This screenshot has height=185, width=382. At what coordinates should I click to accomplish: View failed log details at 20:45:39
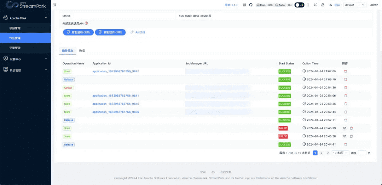(x=345, y=128)
